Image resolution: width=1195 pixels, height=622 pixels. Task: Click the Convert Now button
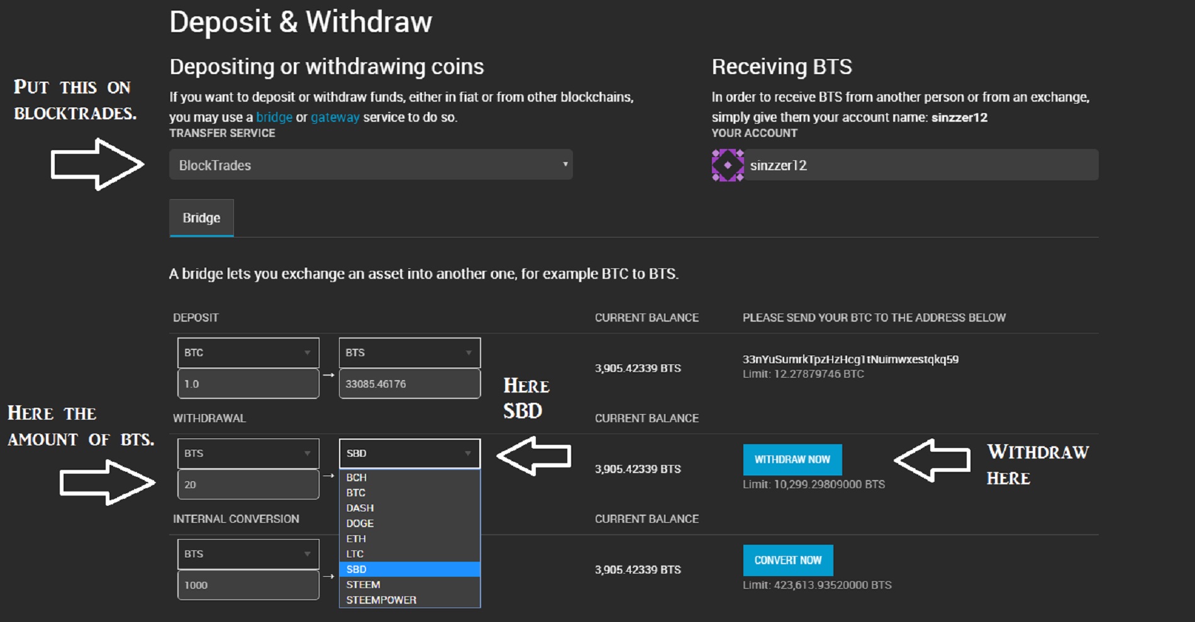click(x=788, y=560)
